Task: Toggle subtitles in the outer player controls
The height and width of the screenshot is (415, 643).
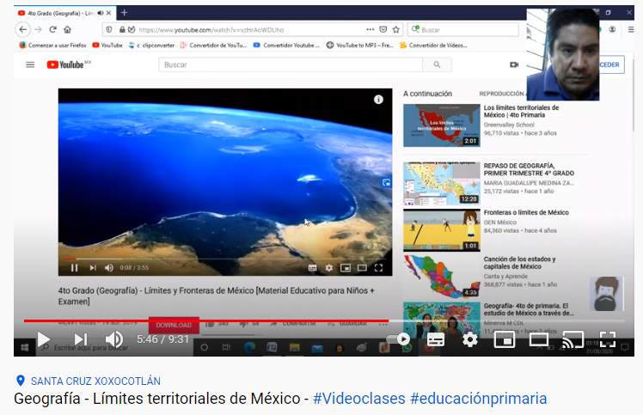Action: tap(436, 339)
